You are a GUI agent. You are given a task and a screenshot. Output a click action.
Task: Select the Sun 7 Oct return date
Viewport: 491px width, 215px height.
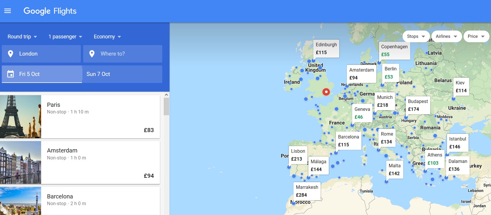[122, 74]
